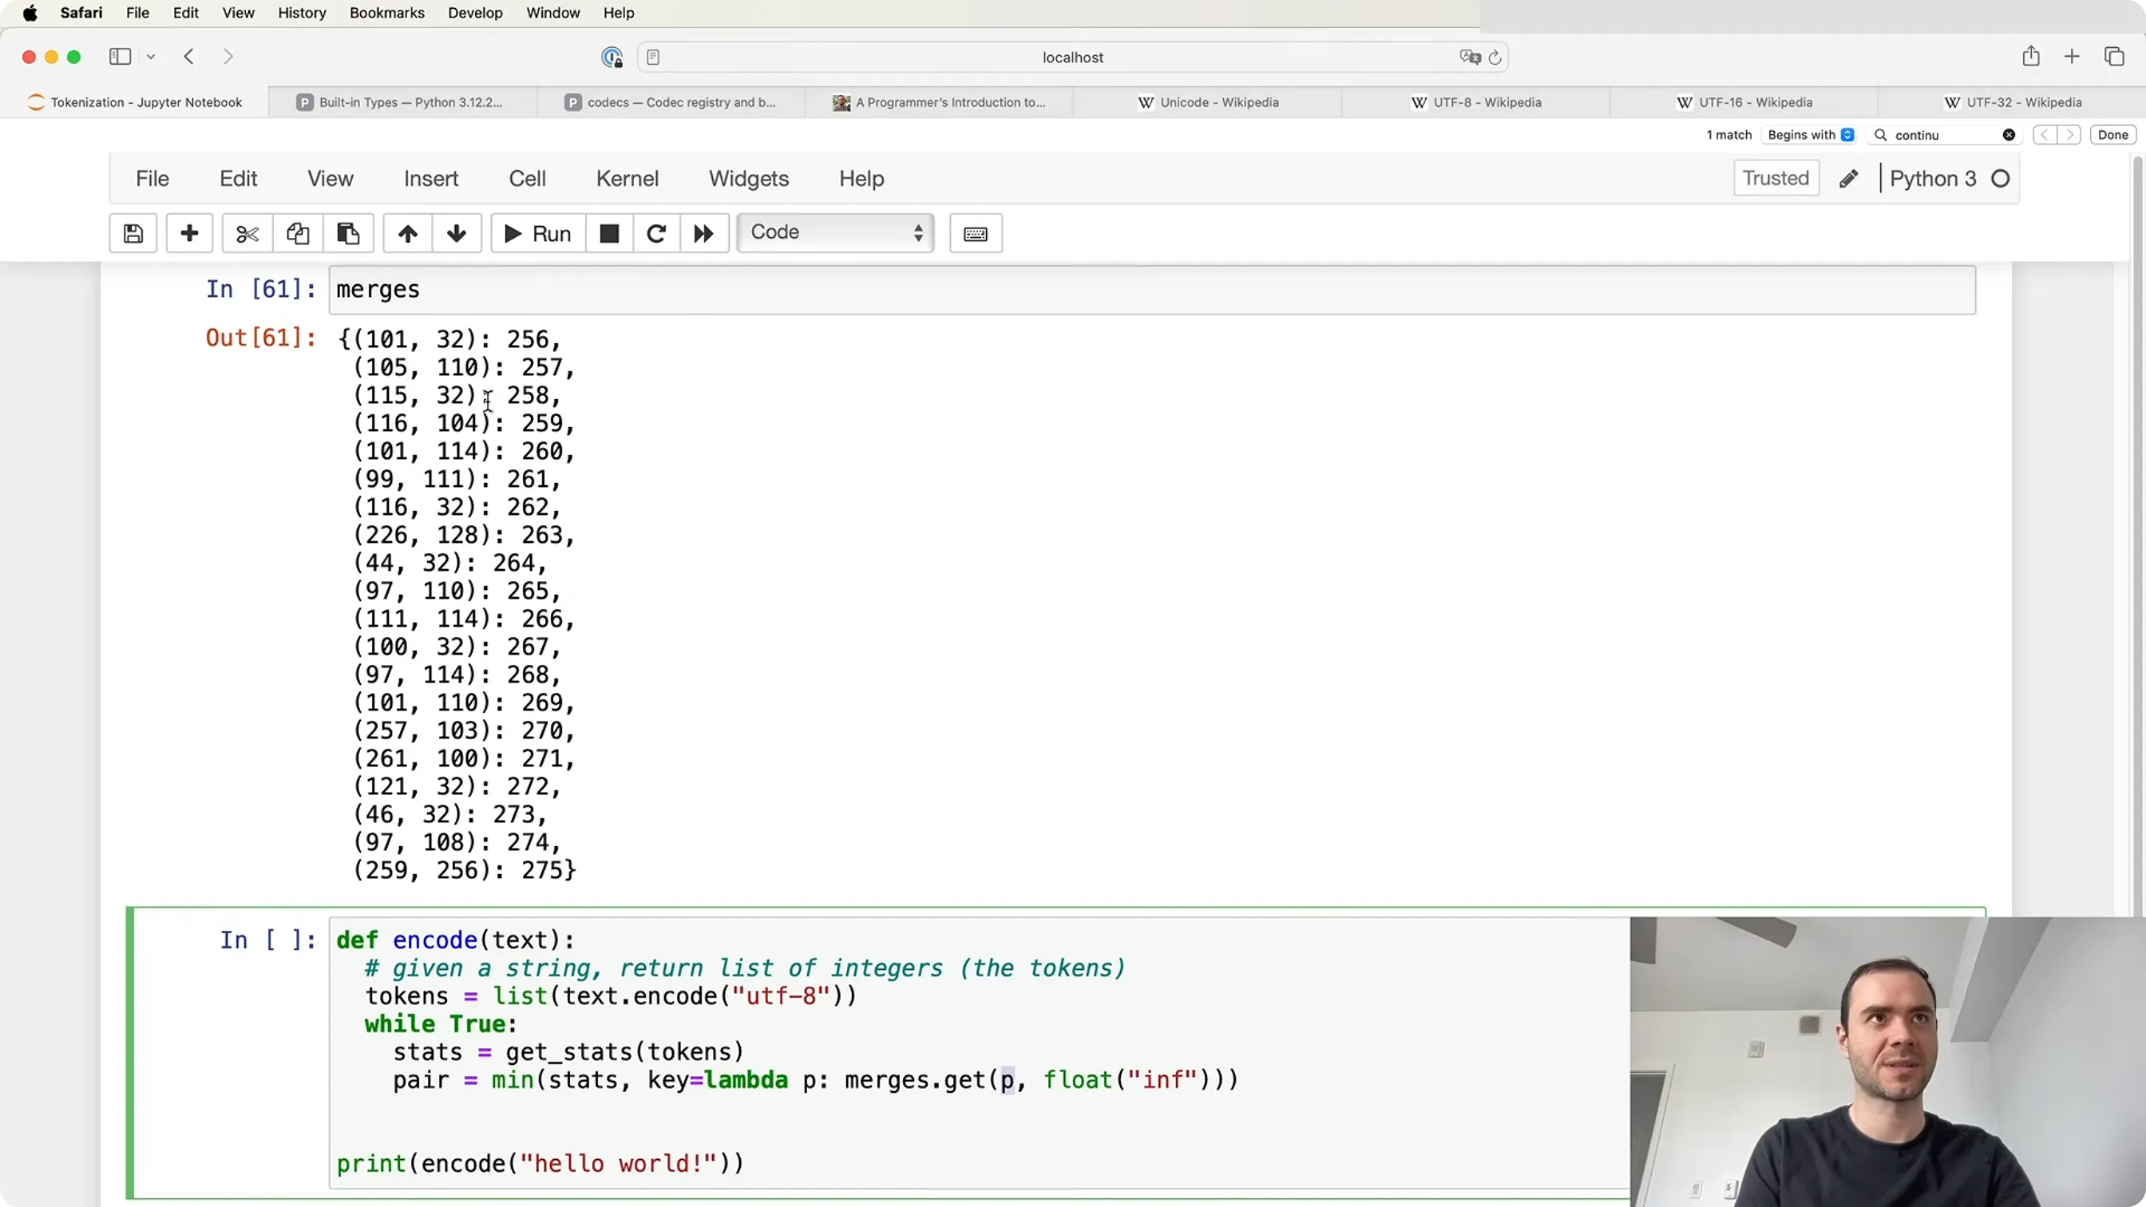This screenshot has height=1207, width=2146.
Task: Open the Bookmarks menu in macOS menu bar
Action: [x=386, y=13]
